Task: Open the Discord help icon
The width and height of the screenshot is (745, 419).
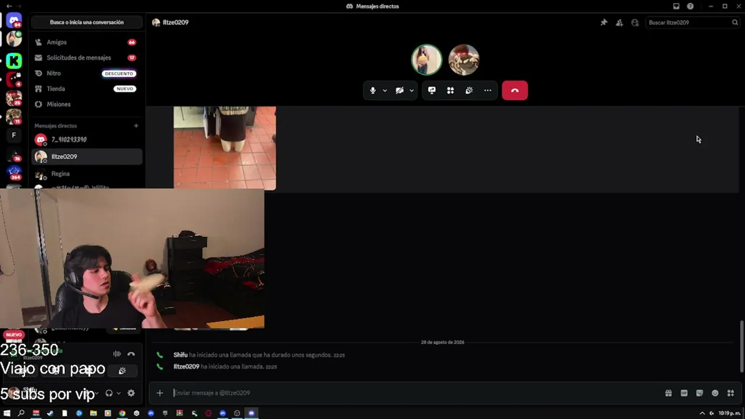Action: (x=690, y=6)
